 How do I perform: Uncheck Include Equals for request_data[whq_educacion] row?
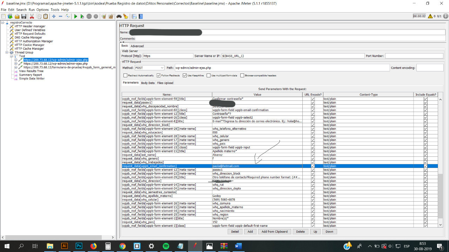(425, 132)
